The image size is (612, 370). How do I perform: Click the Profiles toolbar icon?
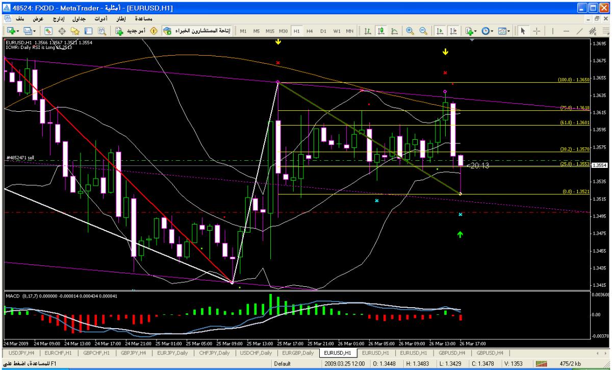tap(27, 31)
